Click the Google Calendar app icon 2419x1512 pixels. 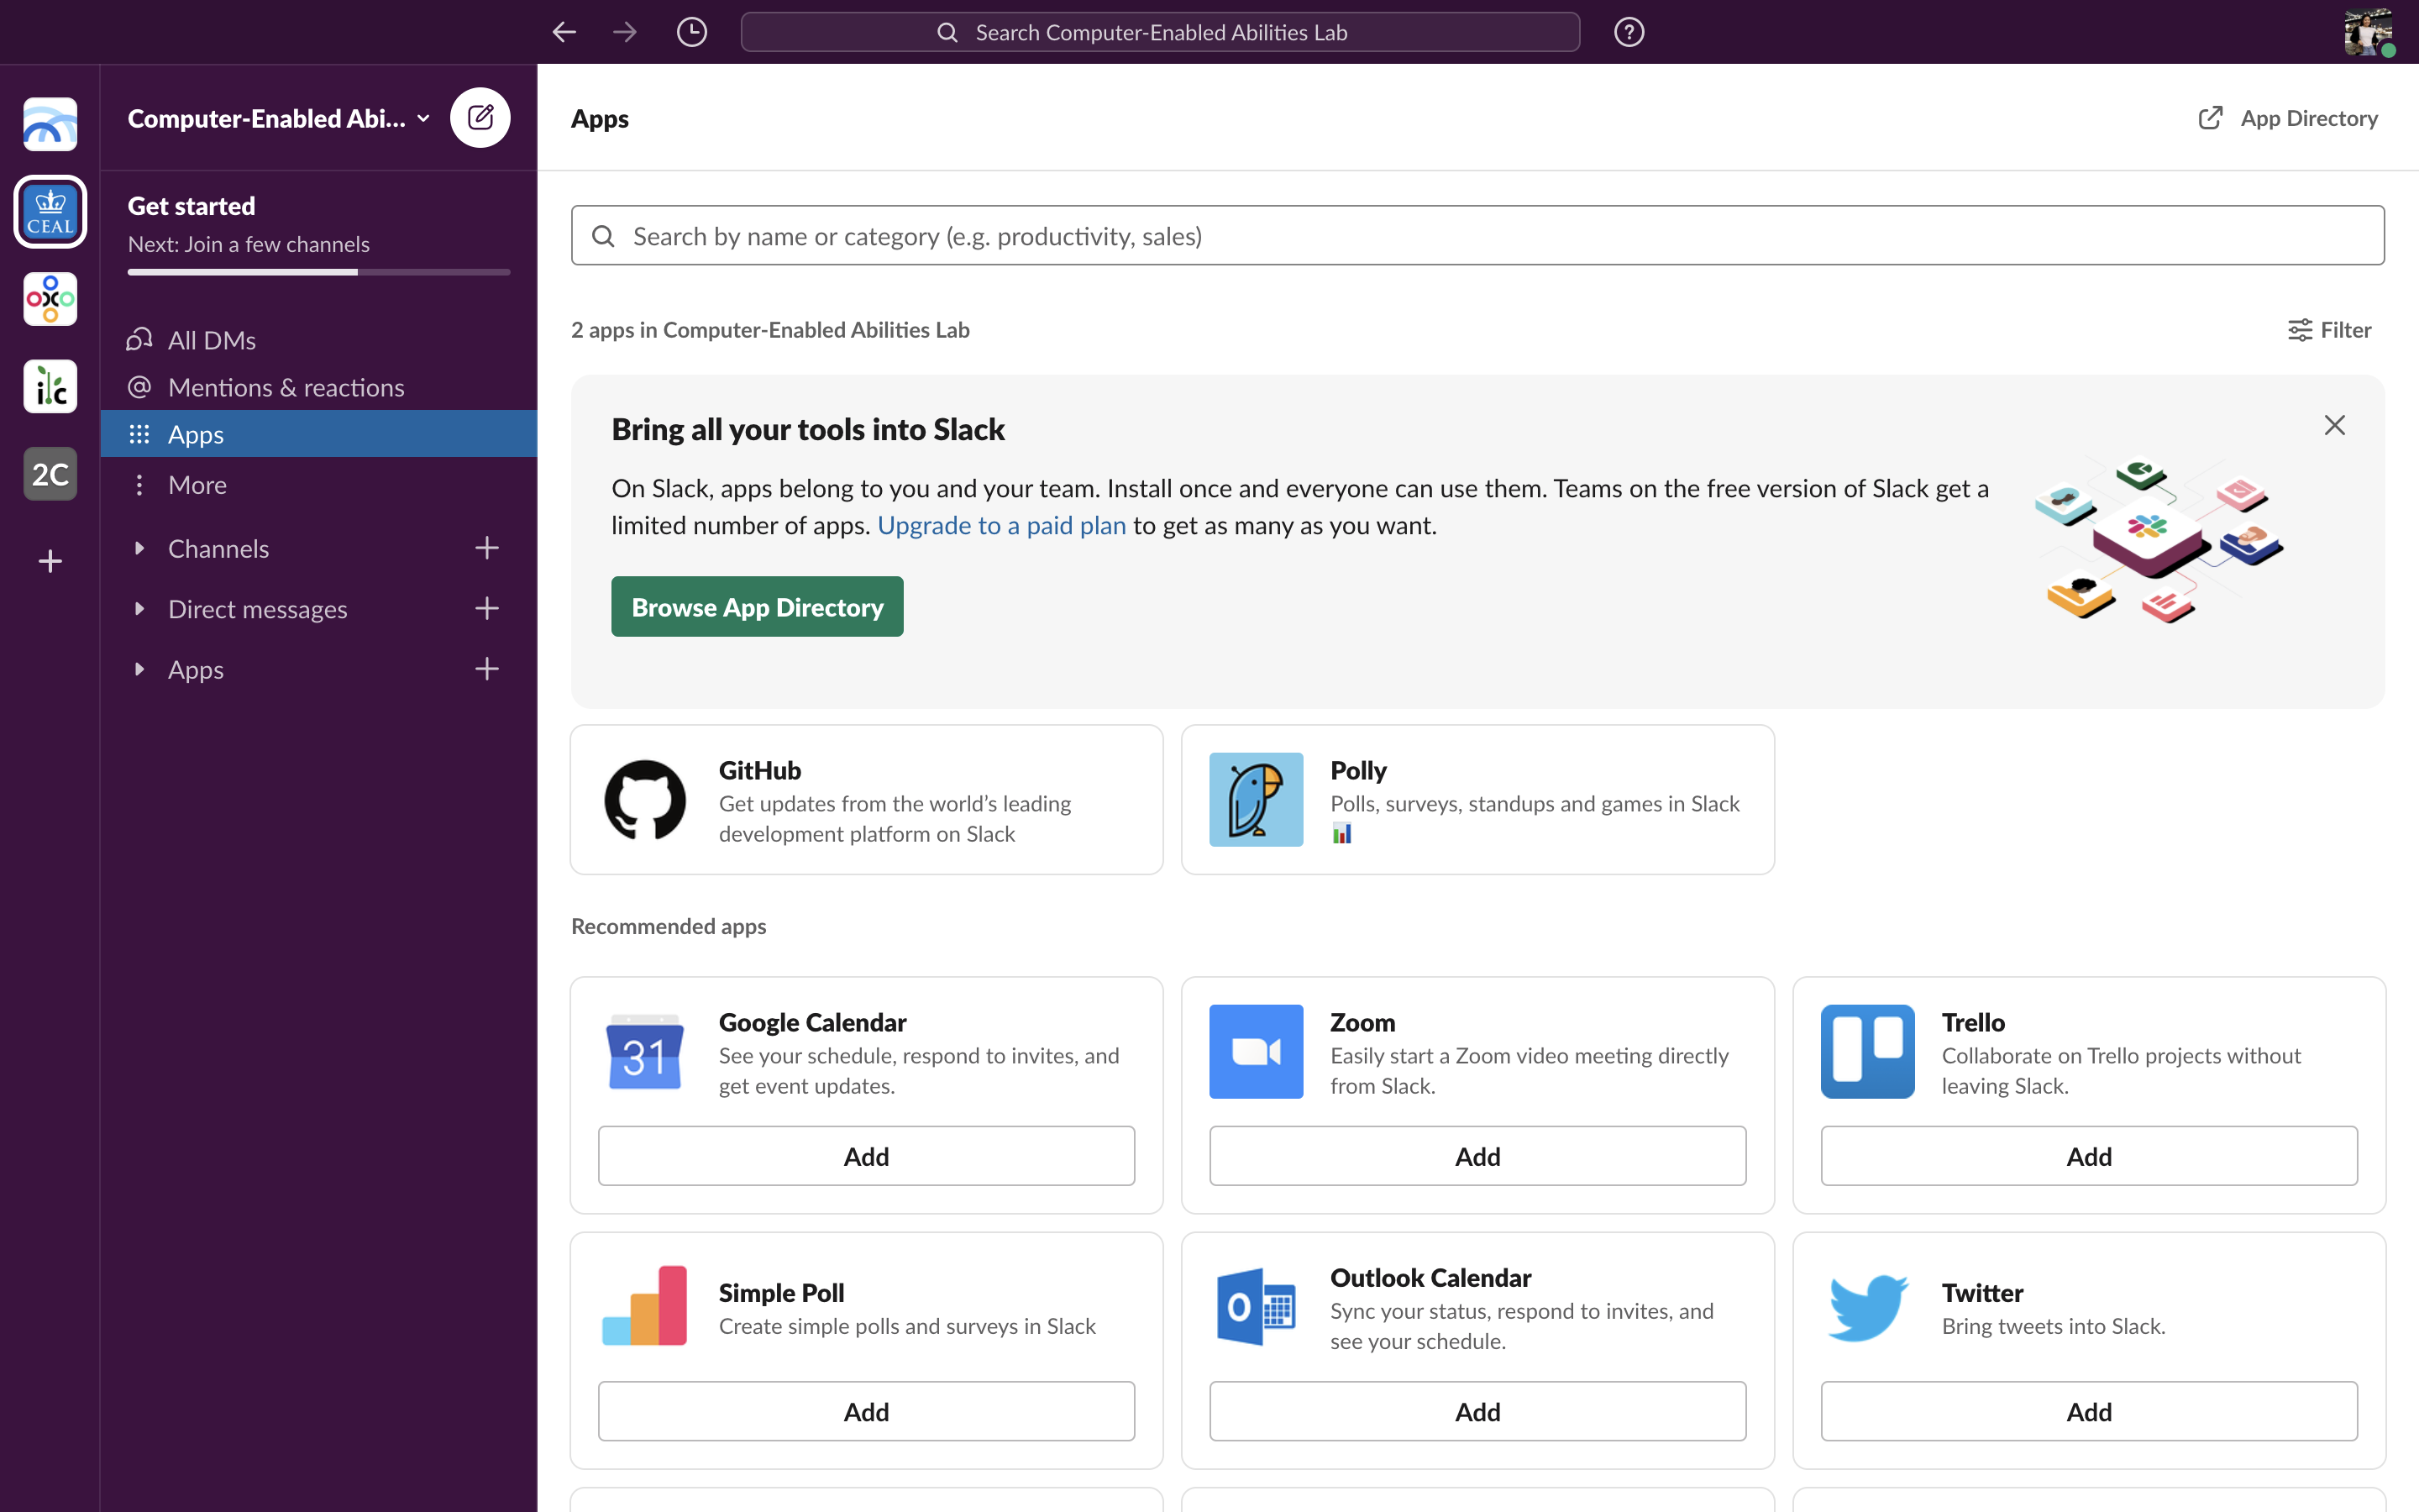645,1052
